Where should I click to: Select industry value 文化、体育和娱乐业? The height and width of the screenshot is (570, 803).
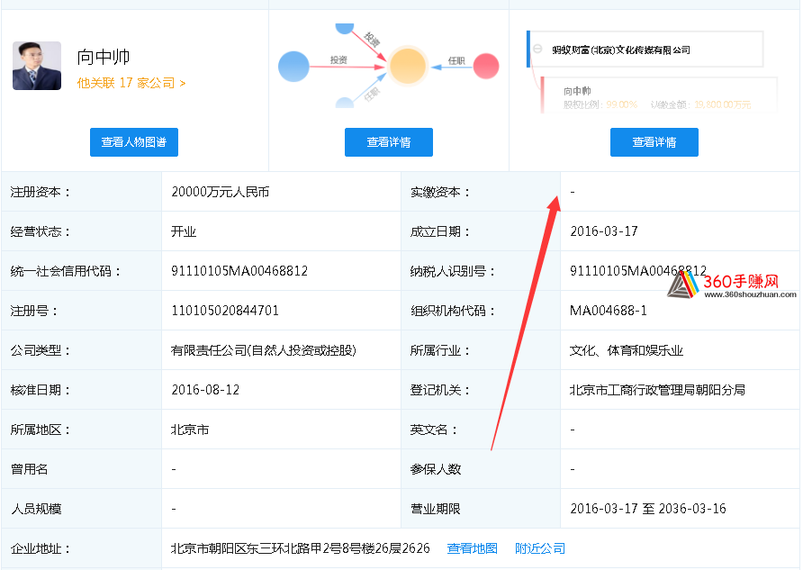click(x=627, y=350)
